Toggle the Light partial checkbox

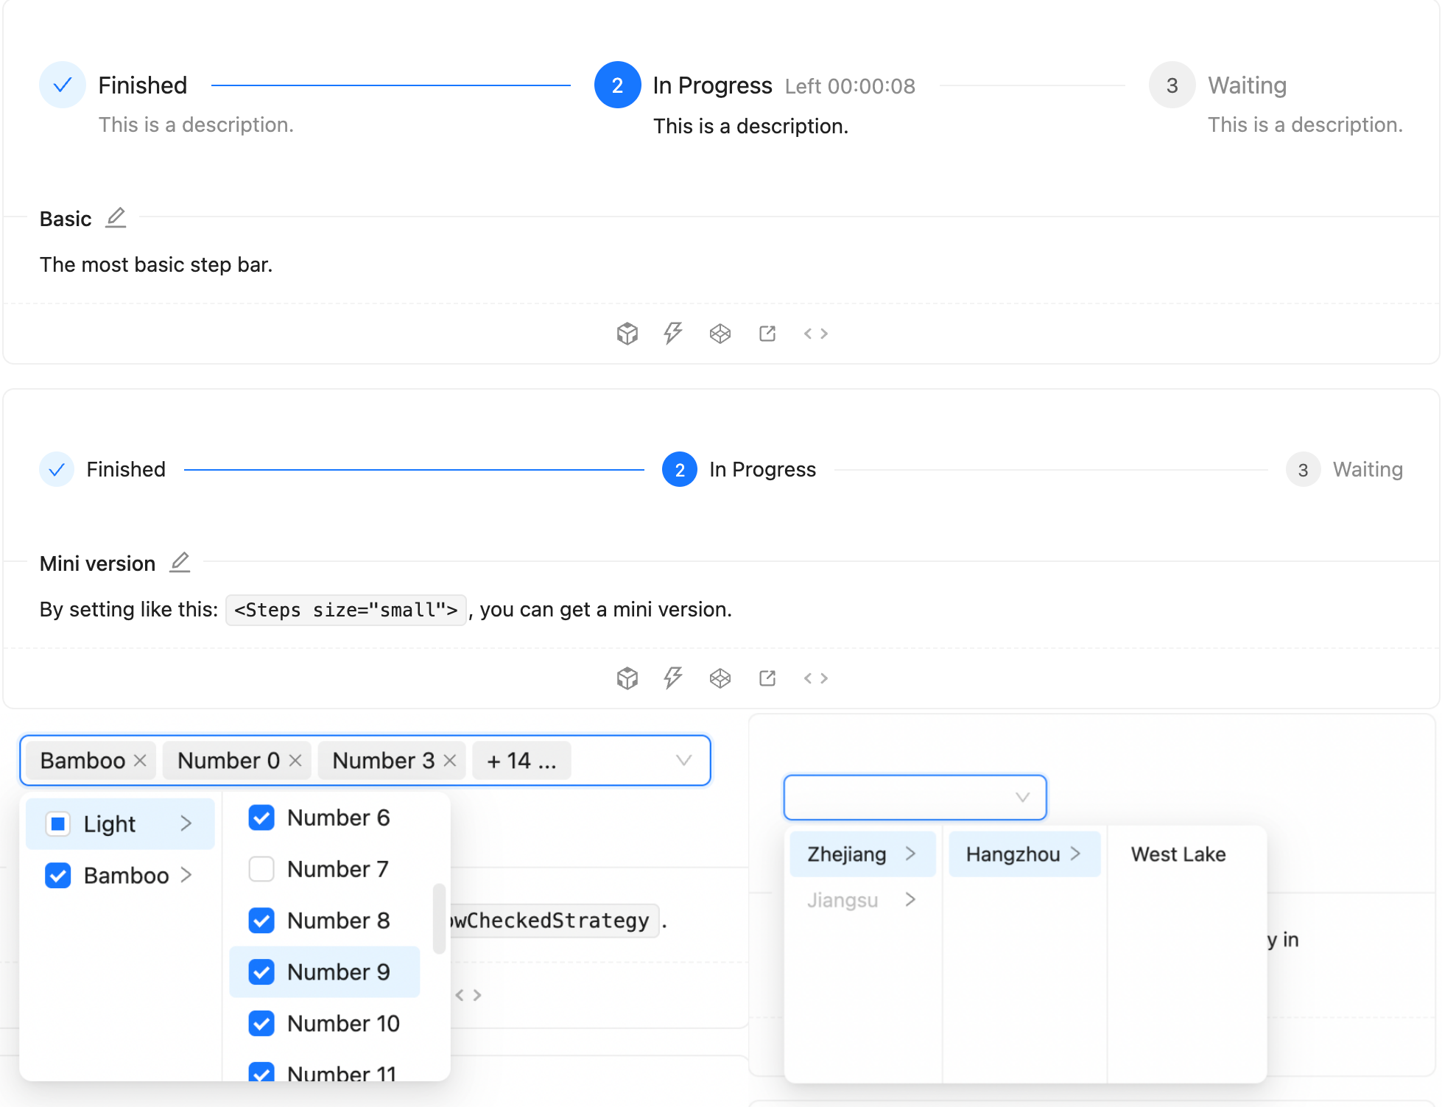pos(57,823)
